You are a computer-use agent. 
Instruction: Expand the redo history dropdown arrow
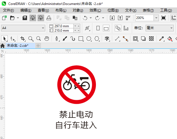pos(103,18)
